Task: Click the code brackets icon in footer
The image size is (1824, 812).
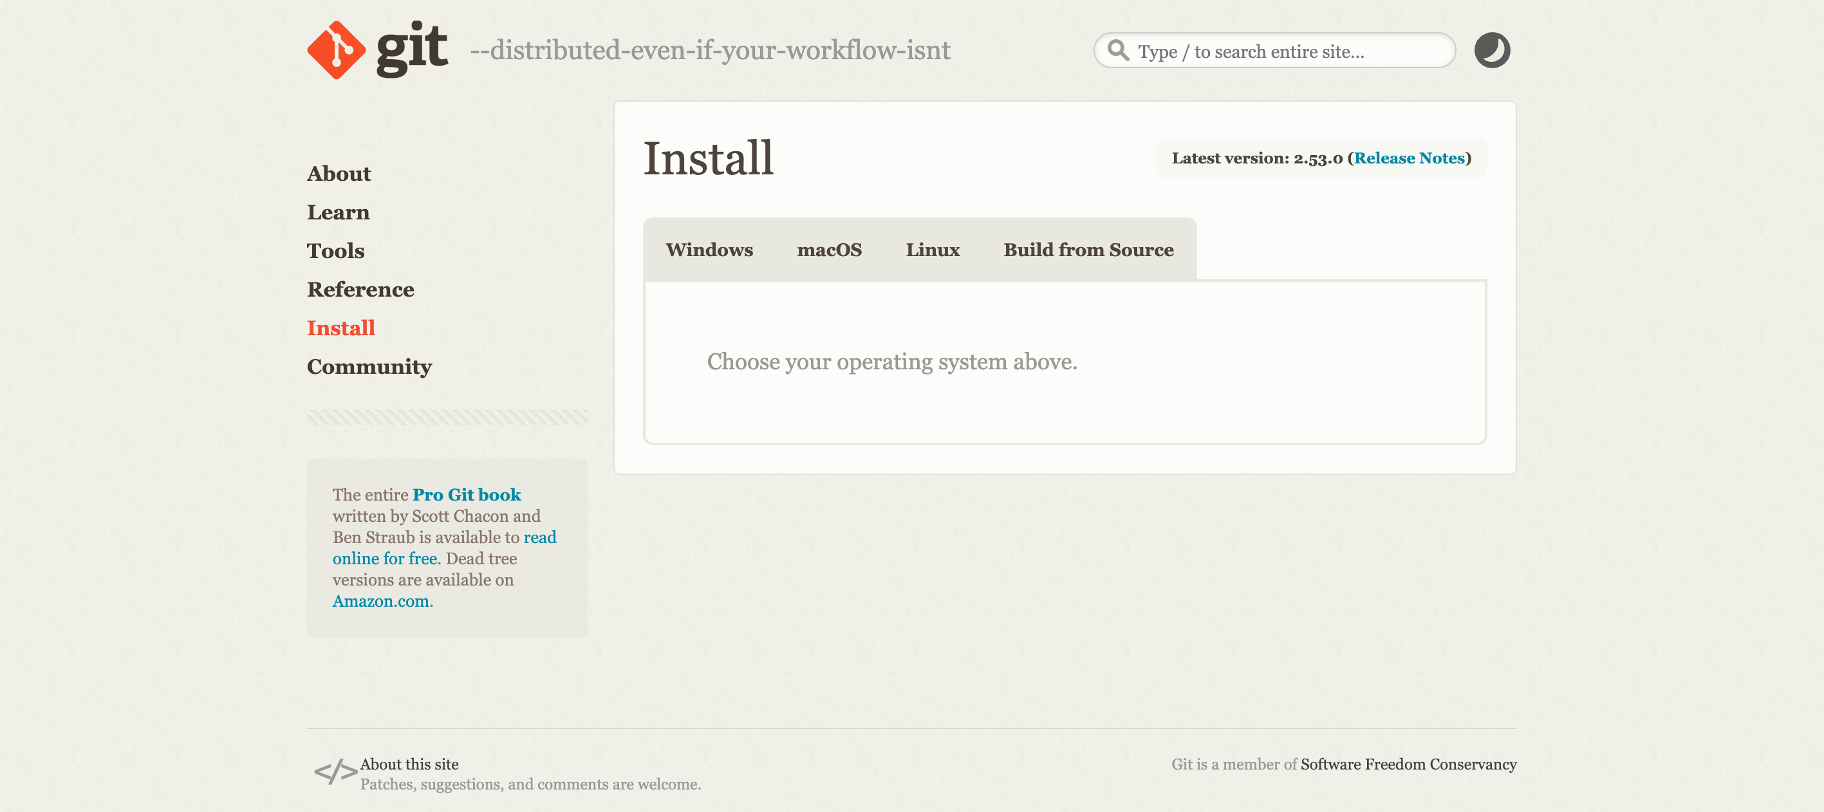Action: [335, 771]
